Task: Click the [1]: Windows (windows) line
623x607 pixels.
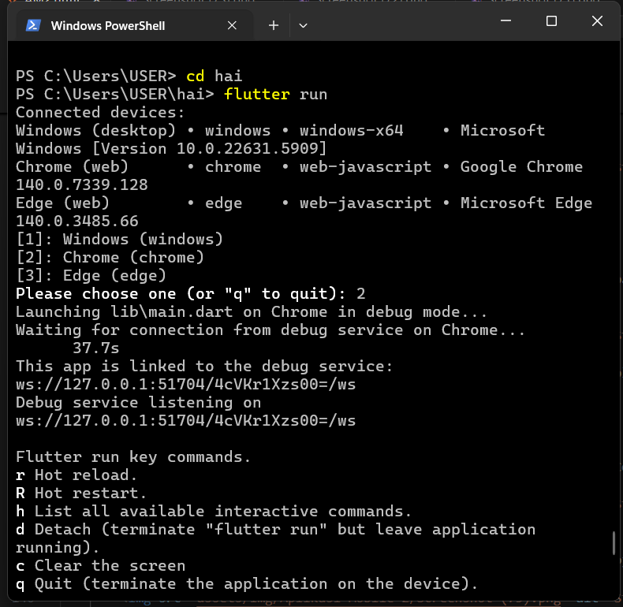Action: [119, 240]
